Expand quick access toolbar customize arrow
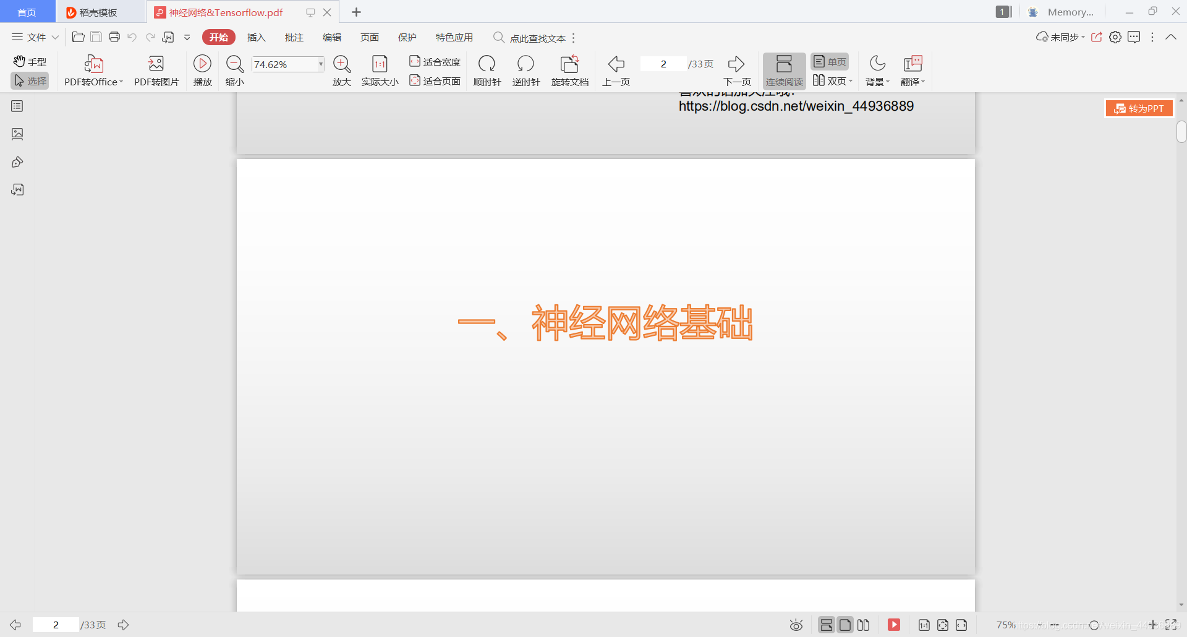 (x=187, y=37)
